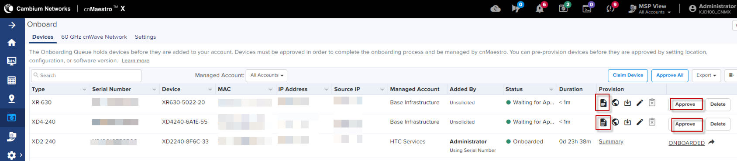Select device name XD4240-6A1E-55
The image size is (737, 161).
[x=185, y=122]
